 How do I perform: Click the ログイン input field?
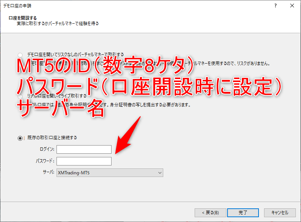84,149
